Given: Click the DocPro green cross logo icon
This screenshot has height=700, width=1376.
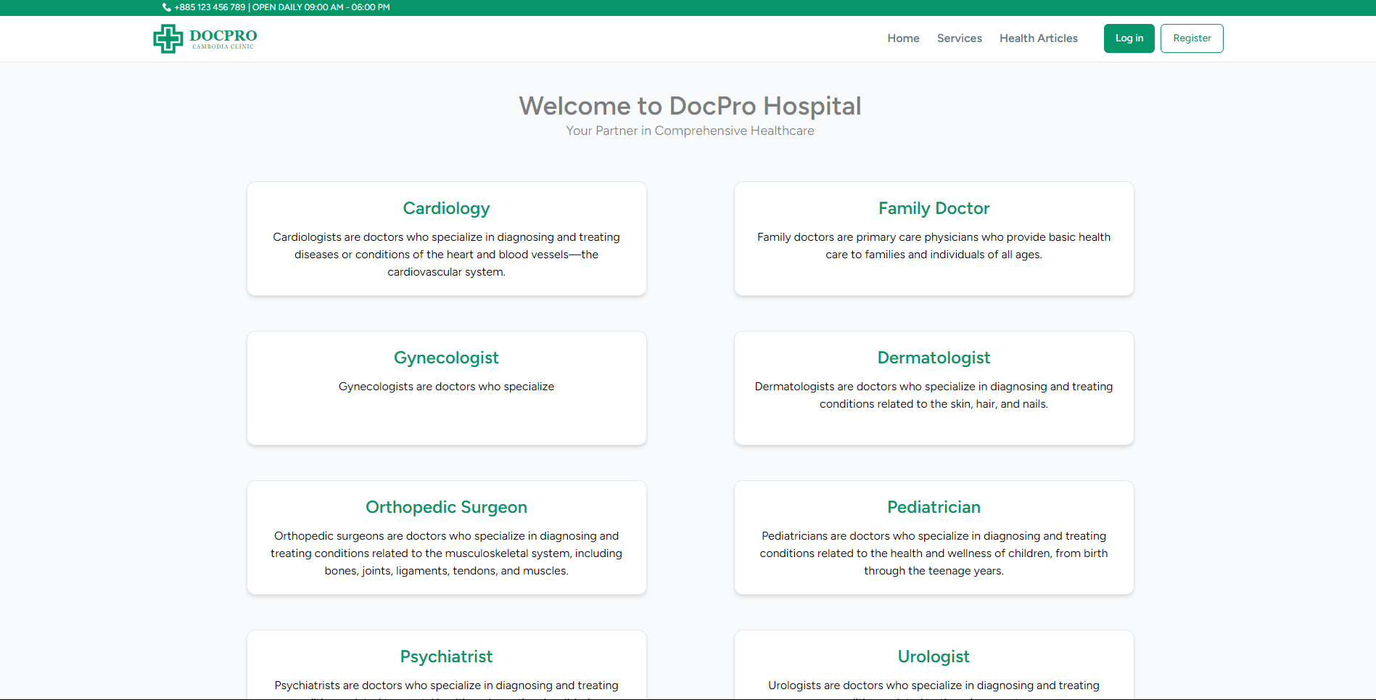Looking at the screenshot, I should [168, 38].
